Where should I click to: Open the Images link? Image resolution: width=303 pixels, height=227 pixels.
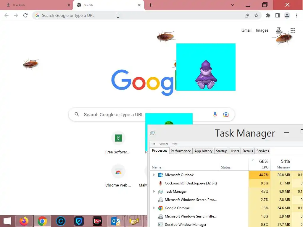click(x=262, y=30)
